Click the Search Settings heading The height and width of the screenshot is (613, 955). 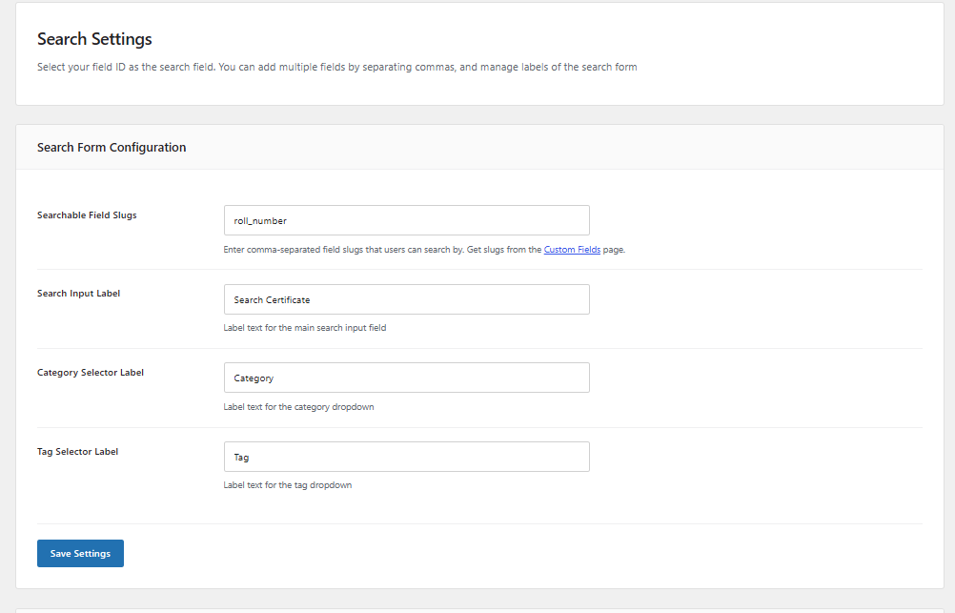point(94,39)
